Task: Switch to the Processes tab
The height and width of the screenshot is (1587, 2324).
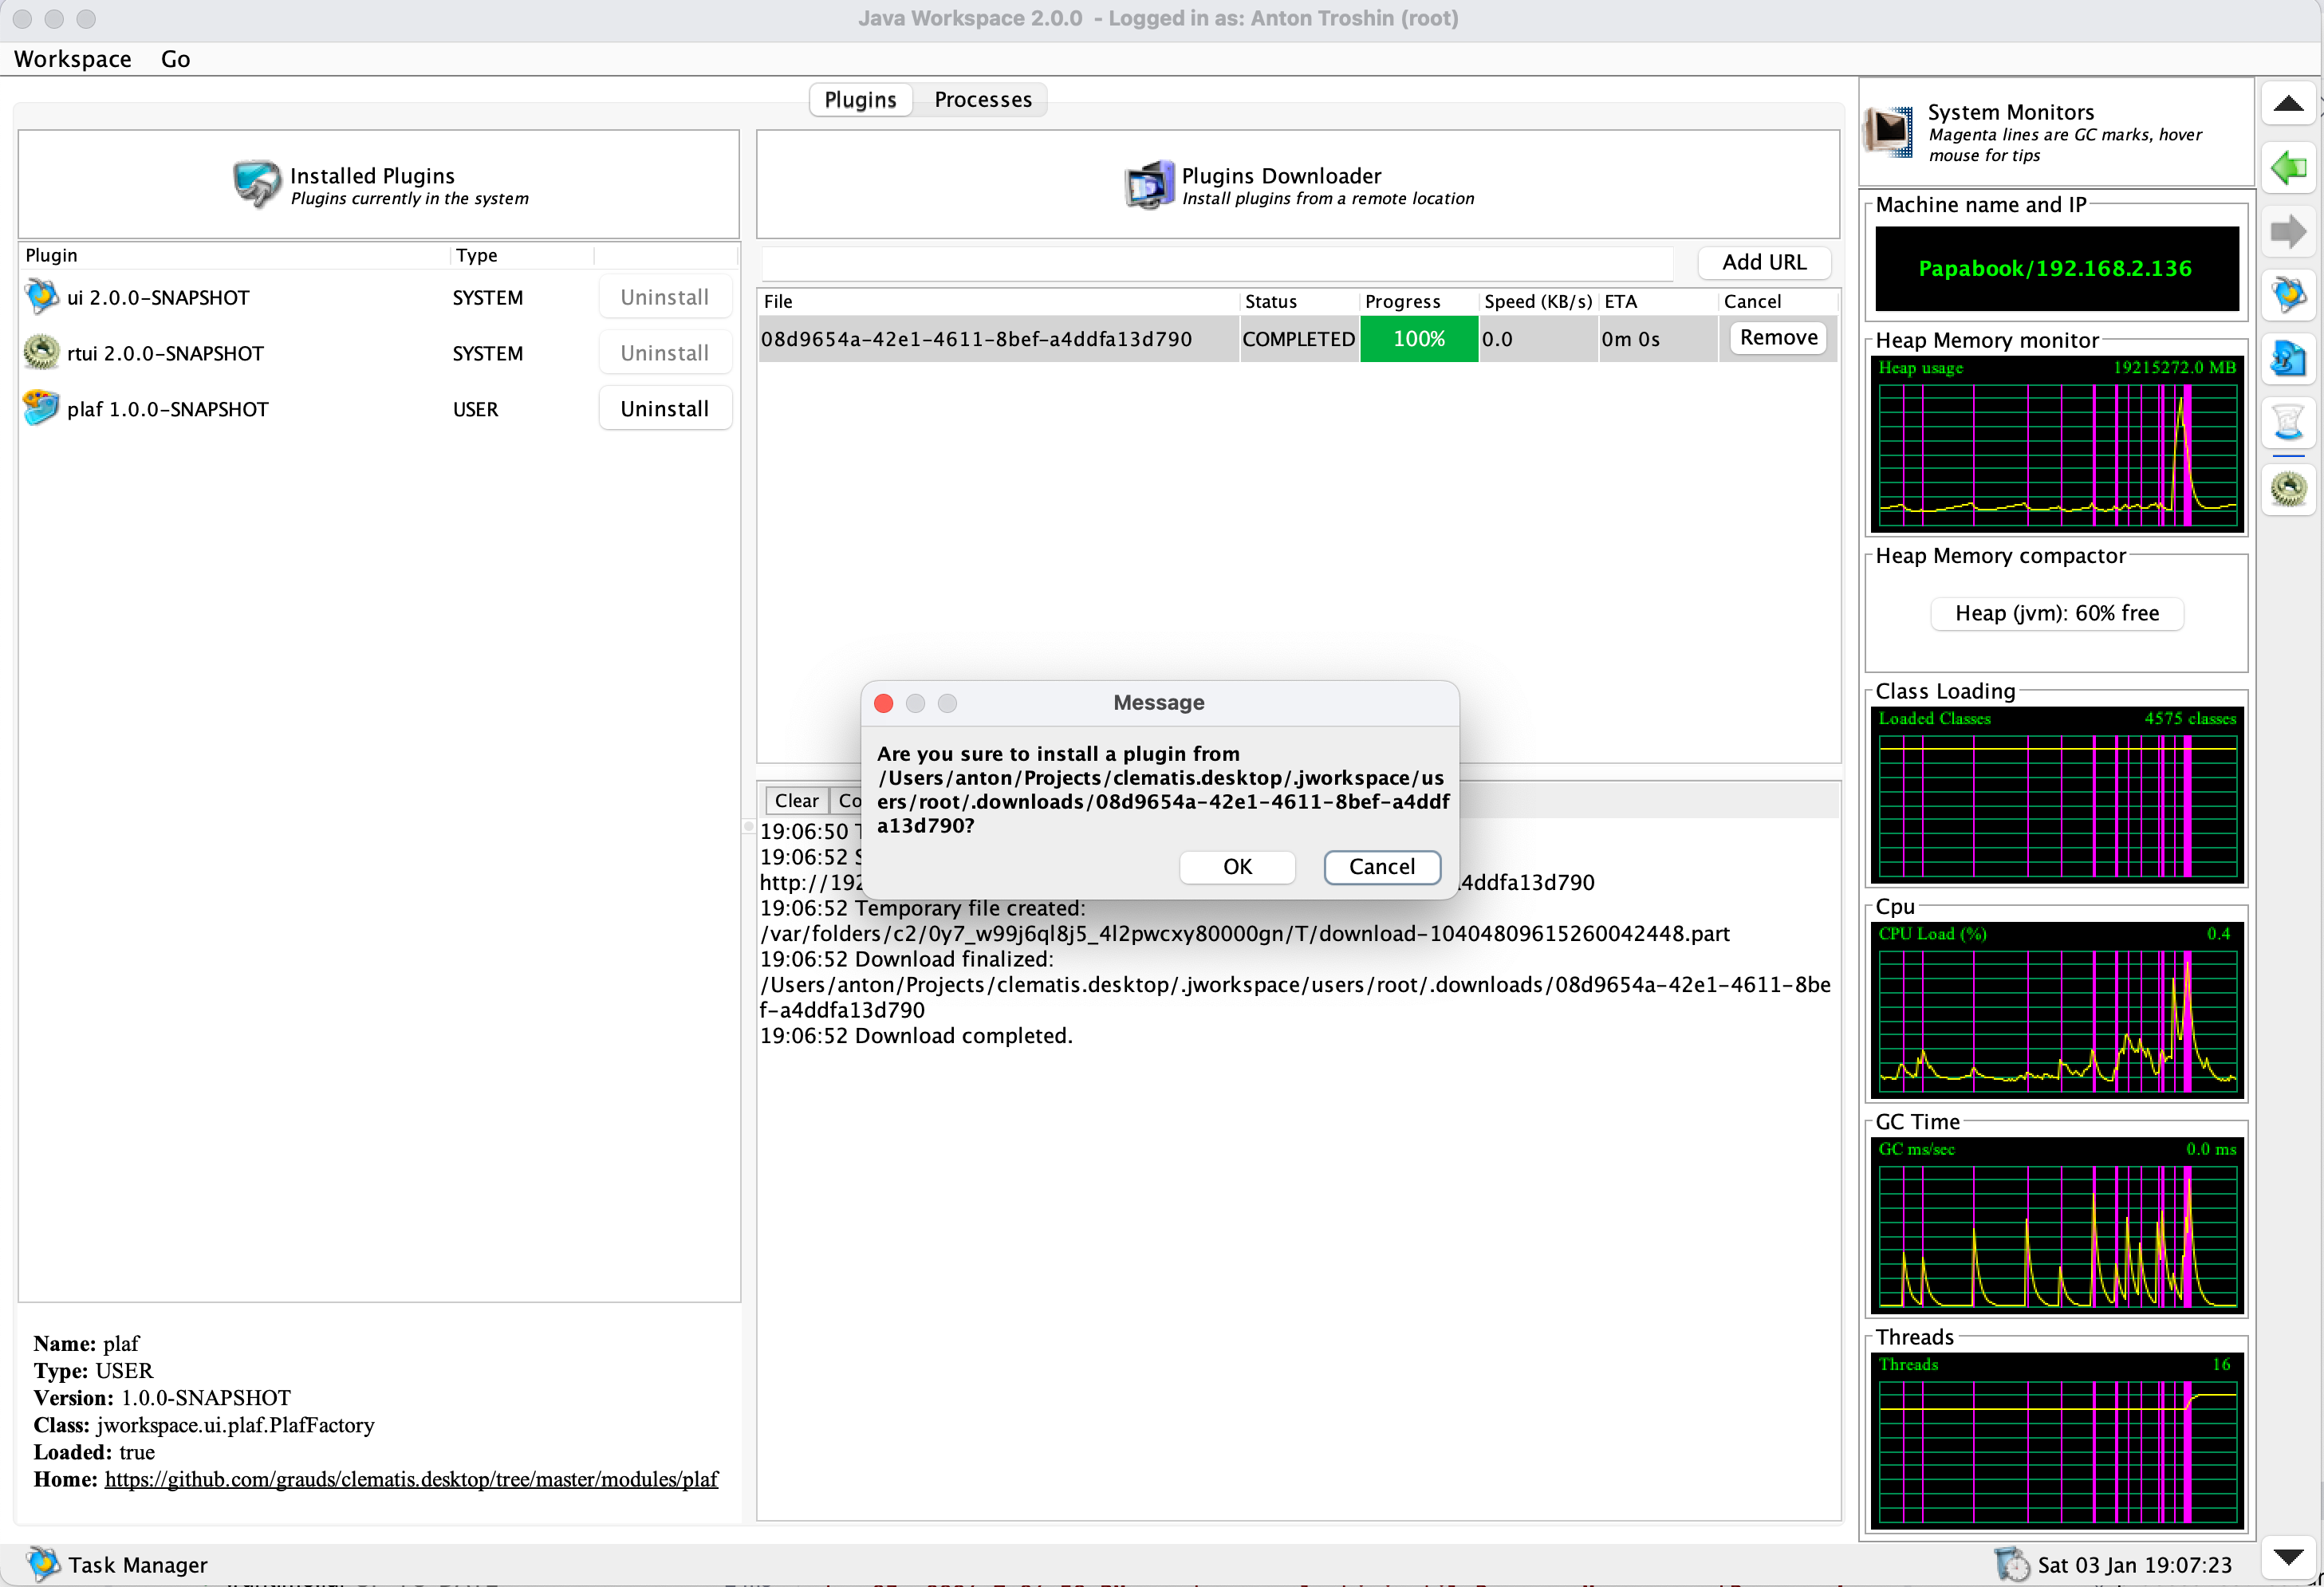Action: tap(982, 100)
